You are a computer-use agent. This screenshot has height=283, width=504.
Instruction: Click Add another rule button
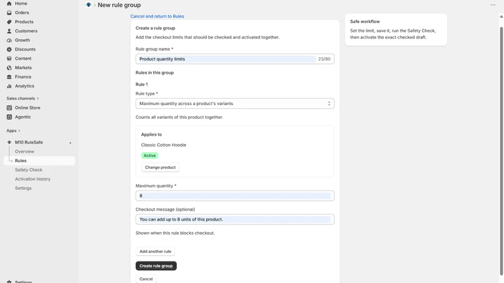[x=155, y=252]
